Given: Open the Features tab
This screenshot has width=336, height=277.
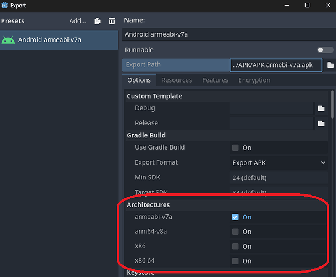Looking at the screenshot, I should (x=215, y=80).
